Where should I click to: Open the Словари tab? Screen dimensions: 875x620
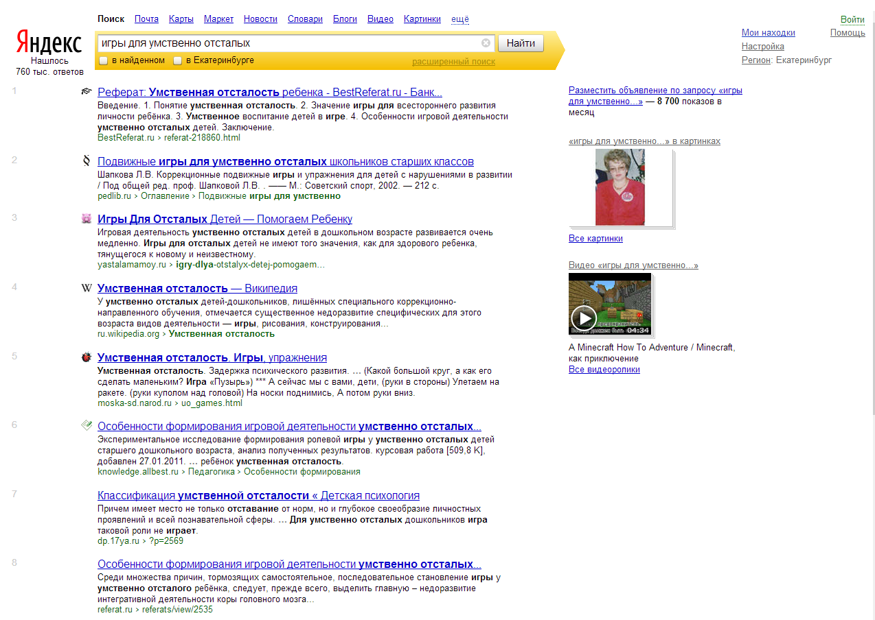(305, 19)
